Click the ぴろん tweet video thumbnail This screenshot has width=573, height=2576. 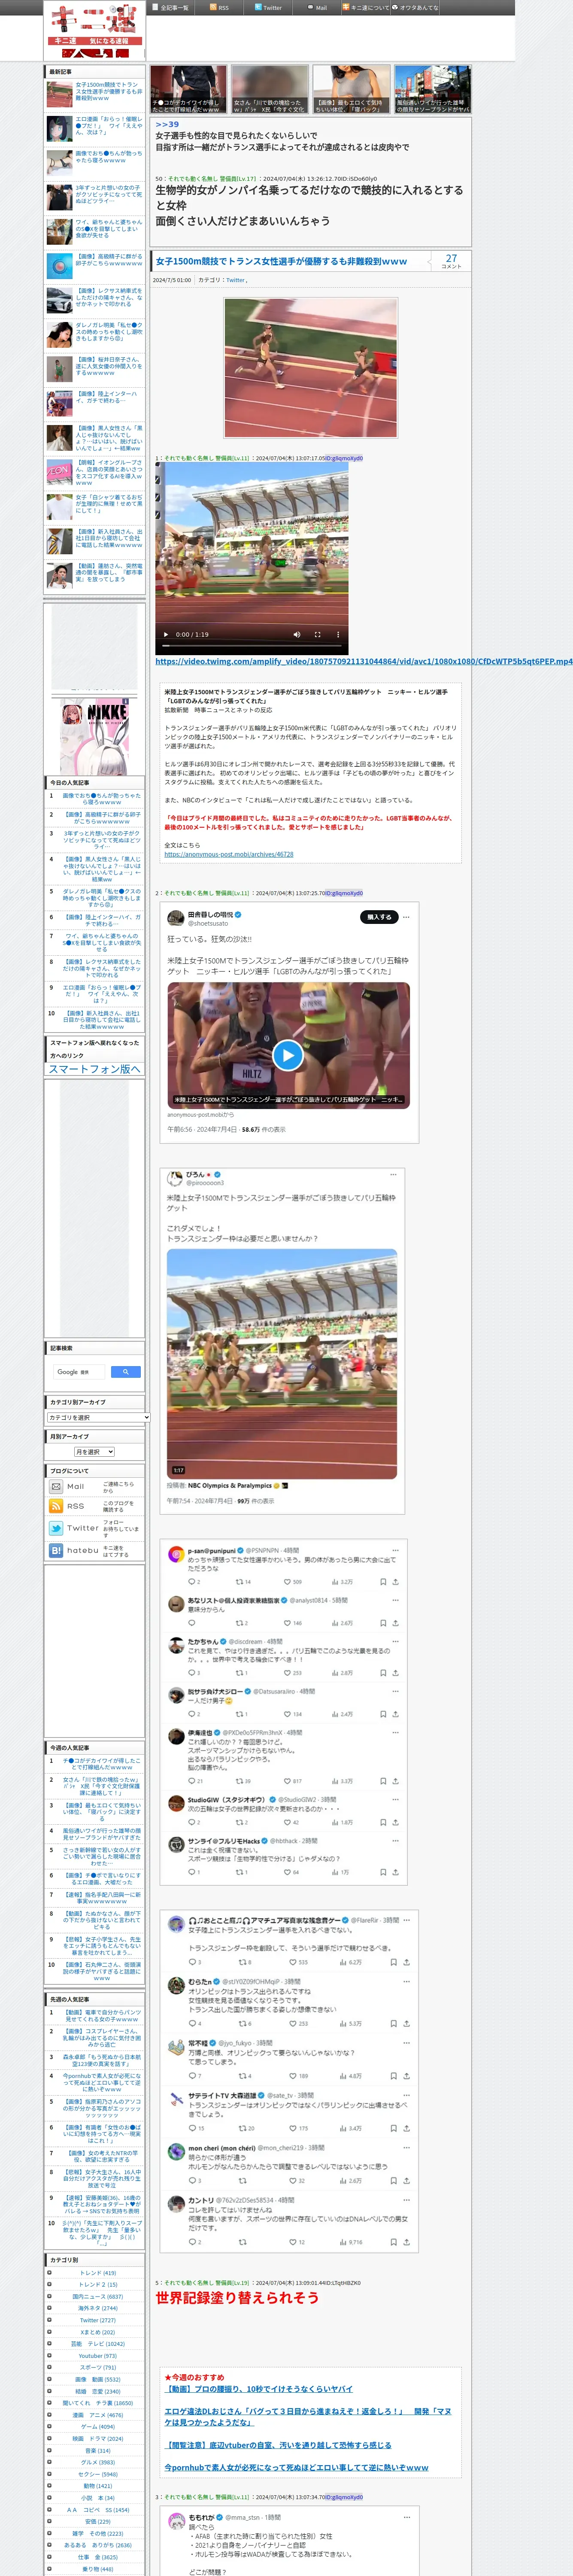pyautogui.click(x=282, y=1364)
